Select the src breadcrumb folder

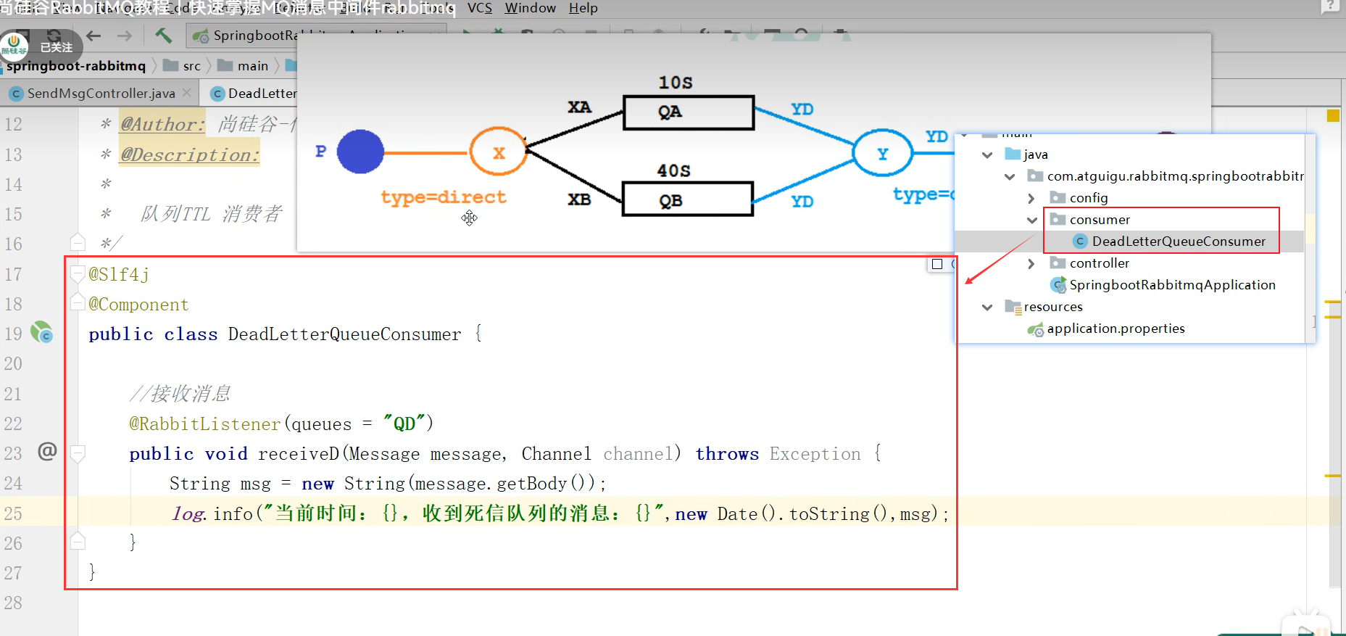point(183,66)
